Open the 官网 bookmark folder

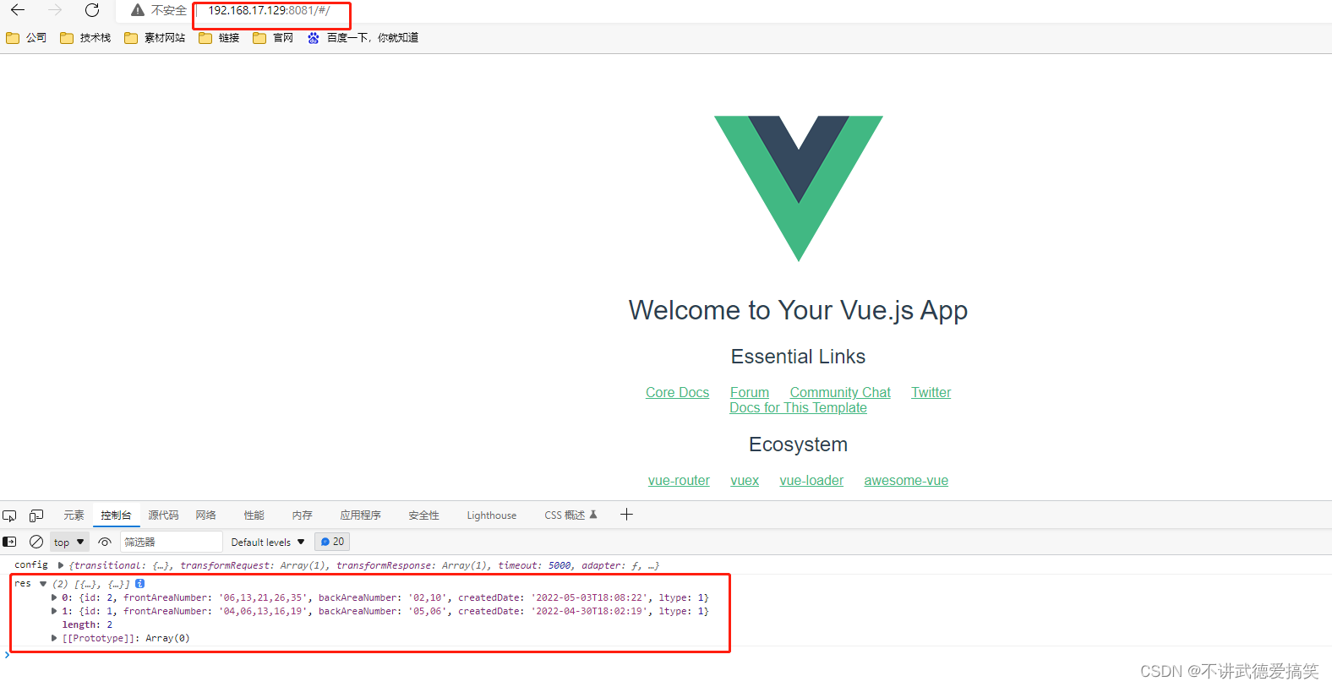[273, 37]
